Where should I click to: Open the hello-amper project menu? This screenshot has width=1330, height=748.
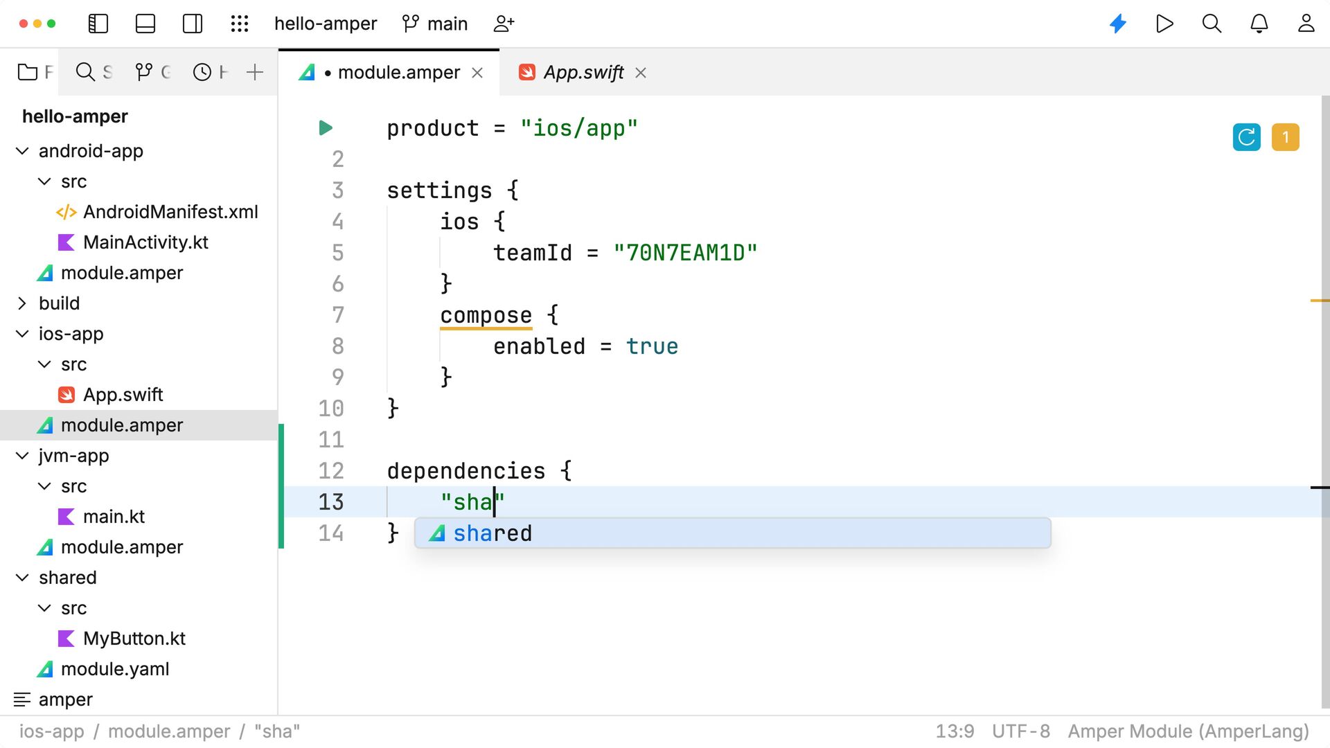pyautogui.click(x=326, y=24)
